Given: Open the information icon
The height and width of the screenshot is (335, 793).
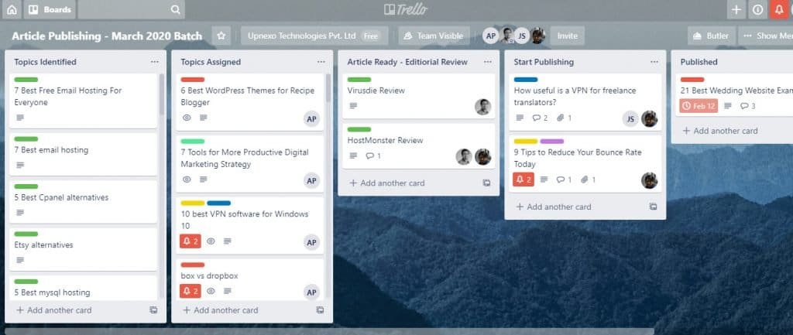Looking at the screenshot, I should (757, 9).
